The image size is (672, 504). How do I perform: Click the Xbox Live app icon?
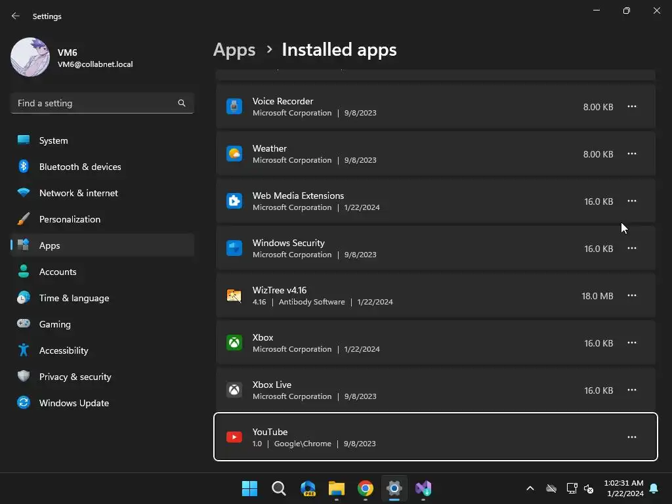click(x=234, y=390)
